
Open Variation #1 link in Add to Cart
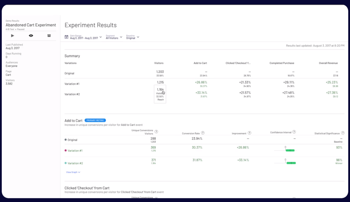pyautogui.click(x=75, y=151)
